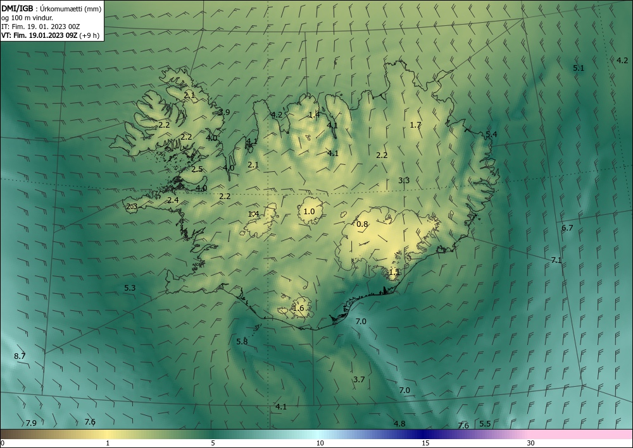Click the colour scale tick label 5
Viewport: 633px width, 448px height.
213,444
